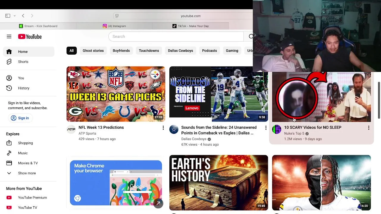381x214 pixels.
Task: Click the Nuke's Top 5 channel avatar
Action: pyautogui.click(x=277, y=129)
